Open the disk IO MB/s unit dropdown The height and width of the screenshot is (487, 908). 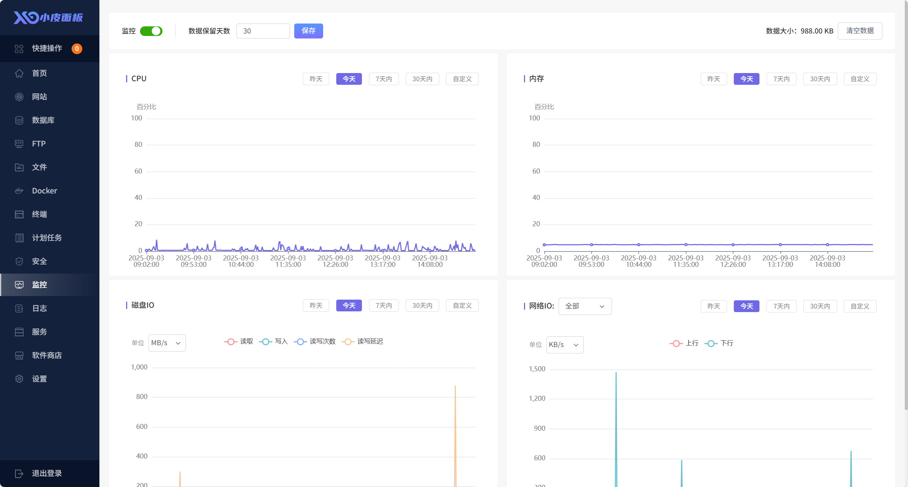tap(167, 343)
